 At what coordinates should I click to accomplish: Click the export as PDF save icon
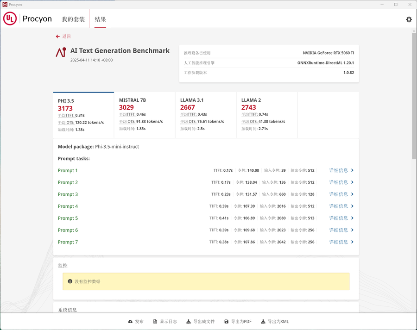226,322
